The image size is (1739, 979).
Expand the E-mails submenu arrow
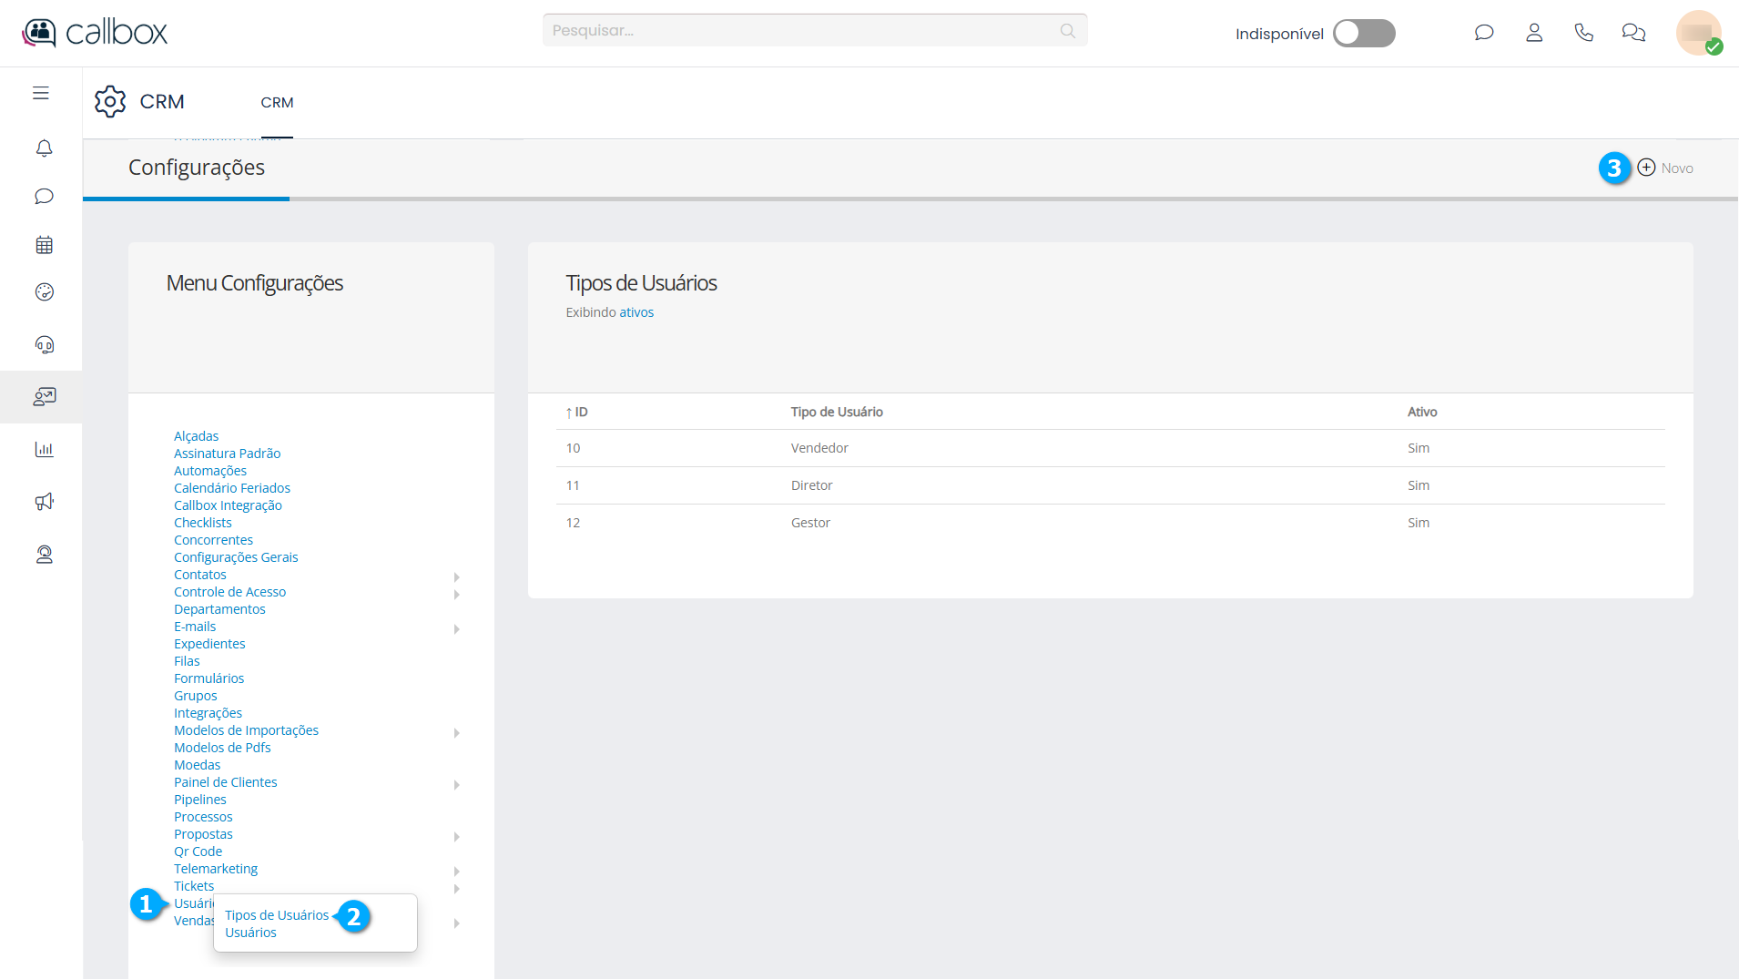(x=457, y=629)
